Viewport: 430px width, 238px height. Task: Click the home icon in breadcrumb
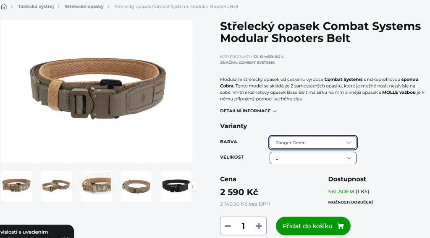tap(4, 7)
